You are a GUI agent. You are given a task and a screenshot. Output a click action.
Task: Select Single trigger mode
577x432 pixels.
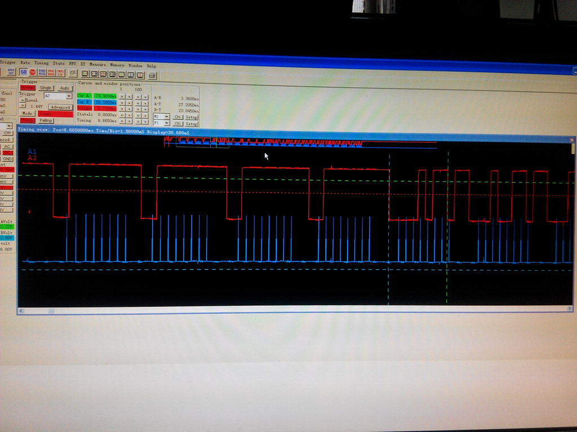pos(46,88)
